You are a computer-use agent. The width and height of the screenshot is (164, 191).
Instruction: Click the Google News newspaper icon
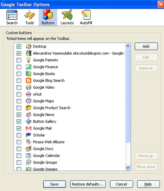[x=28, y=115]
